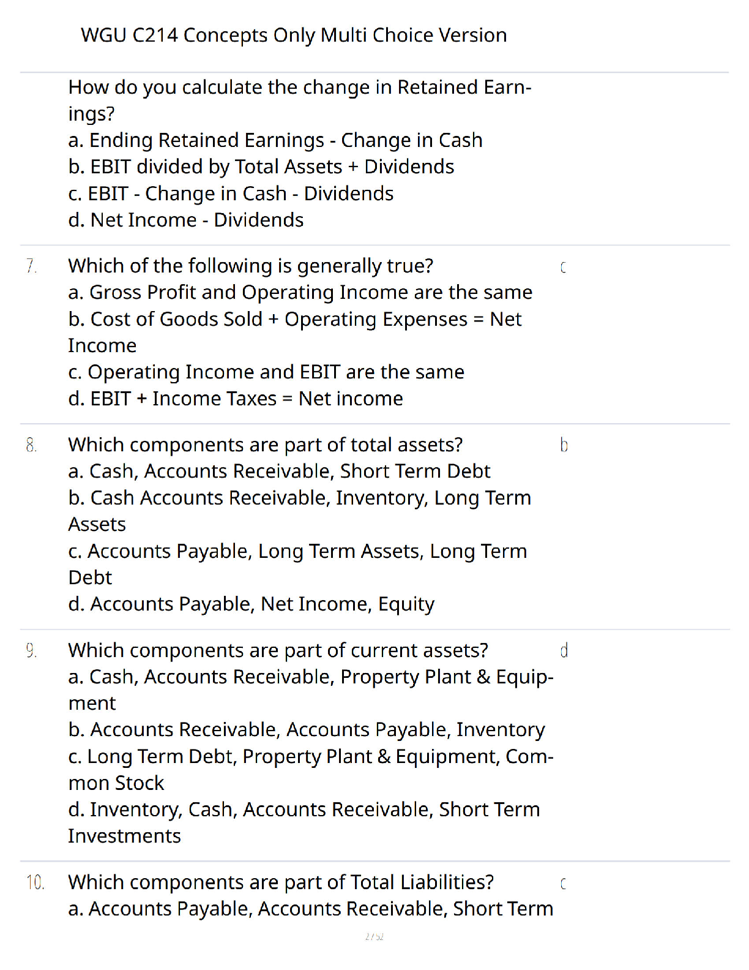Select answer d. Net Income - Dividends
Viewport: 749px width, 970px height.
pyautogui.click(x=186, y=220)
